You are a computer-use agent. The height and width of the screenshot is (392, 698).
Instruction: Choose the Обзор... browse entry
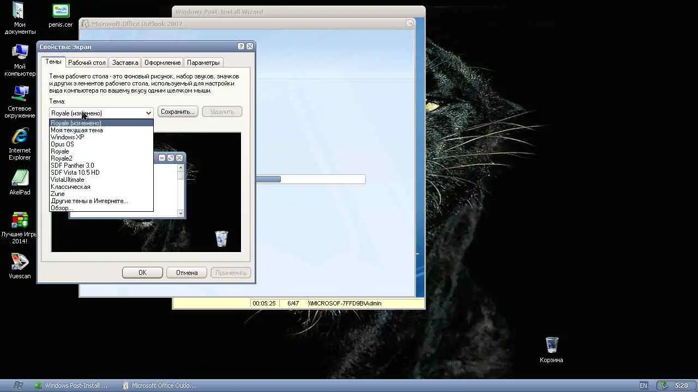pos(101,208)
